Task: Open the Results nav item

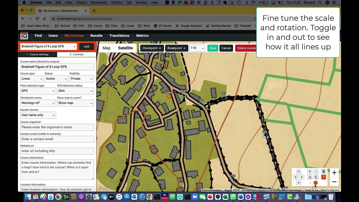Action: pos(96,36)
